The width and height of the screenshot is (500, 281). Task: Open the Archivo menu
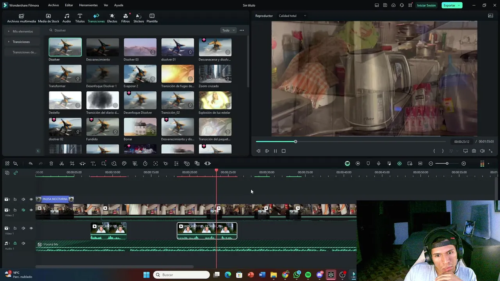point(54,5)
